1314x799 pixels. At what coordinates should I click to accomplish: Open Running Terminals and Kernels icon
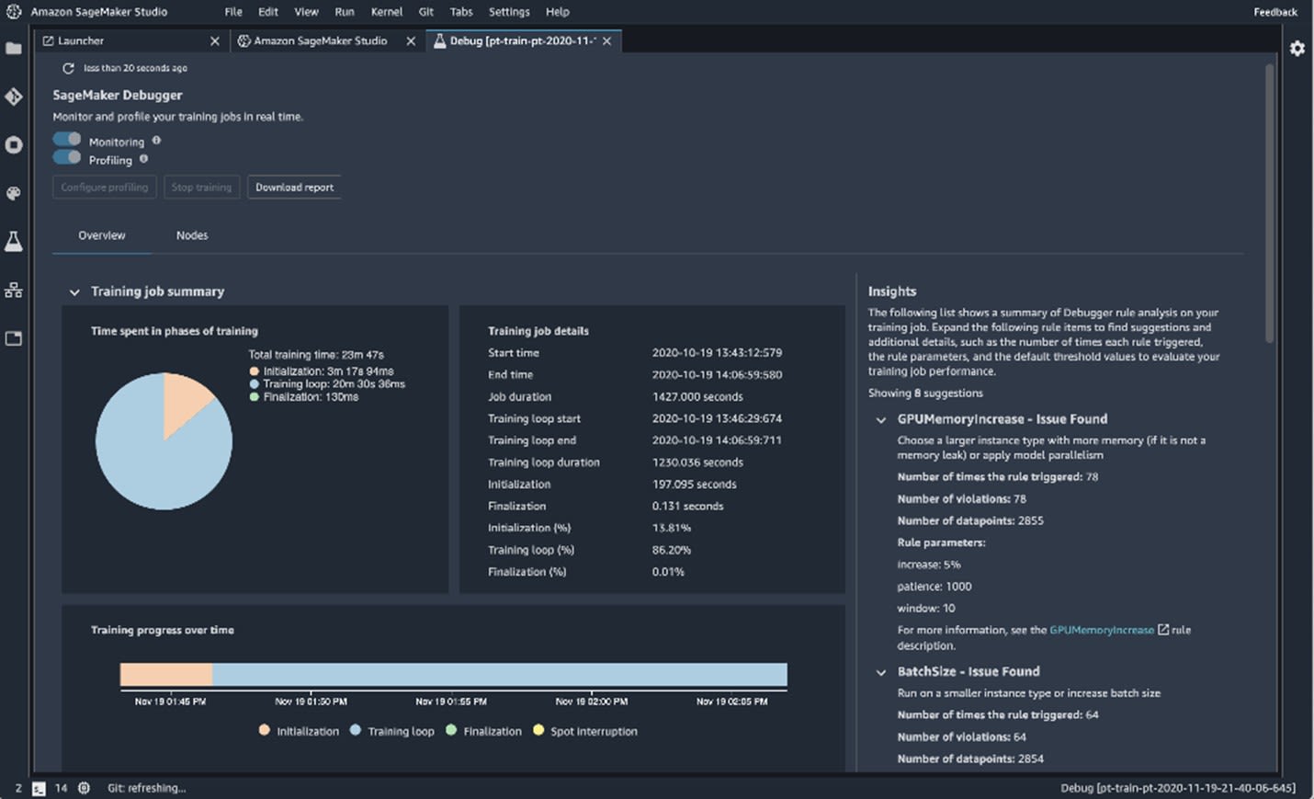coord(14,145)
